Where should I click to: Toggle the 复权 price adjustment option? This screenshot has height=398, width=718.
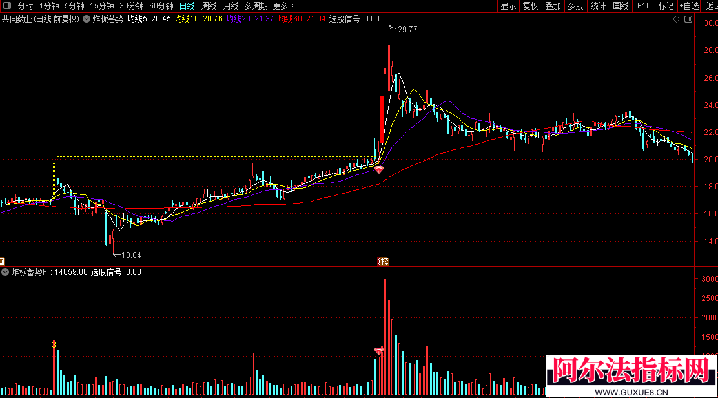click(530, 6)
